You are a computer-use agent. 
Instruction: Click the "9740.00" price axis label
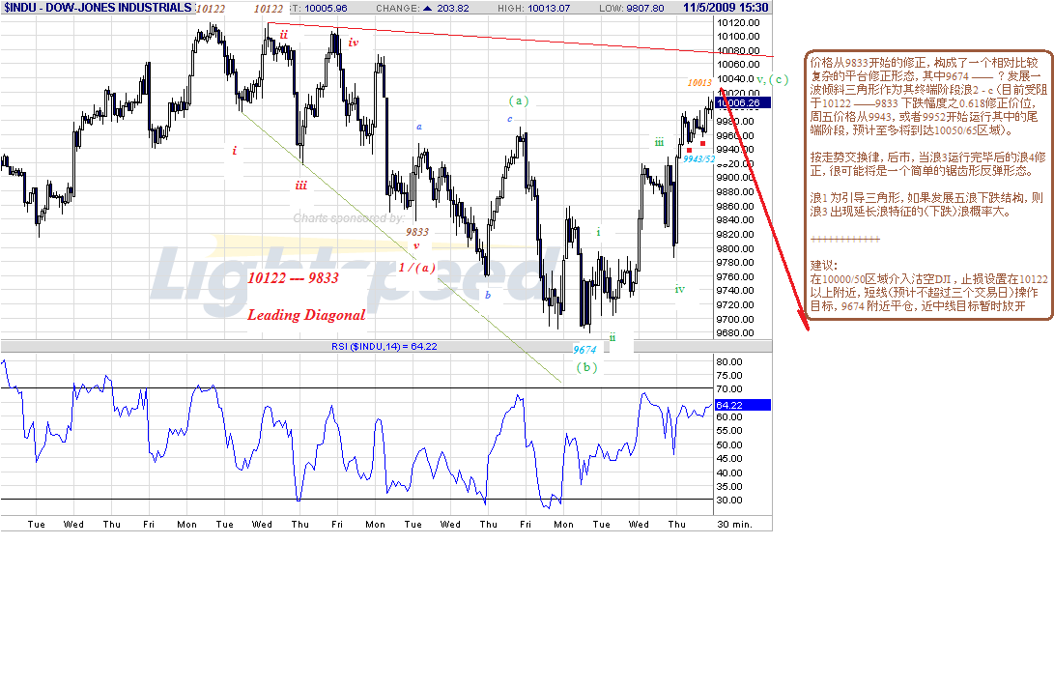(734, 291)
